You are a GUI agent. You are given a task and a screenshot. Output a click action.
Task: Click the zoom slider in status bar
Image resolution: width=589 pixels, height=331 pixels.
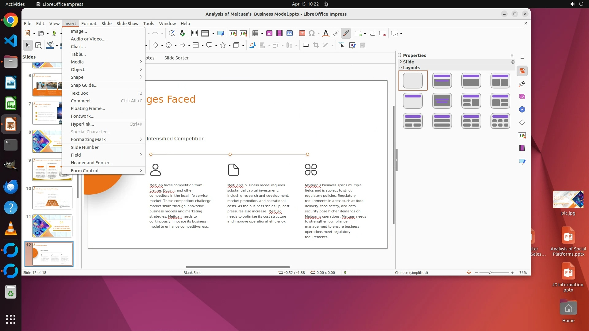coord(490,273)
